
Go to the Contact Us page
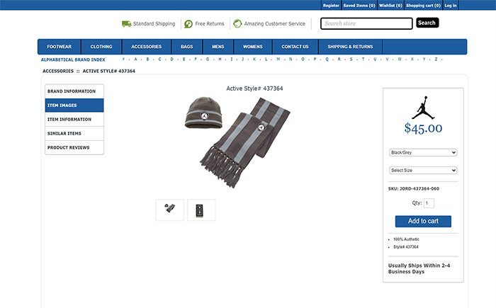tap(295, 47)
